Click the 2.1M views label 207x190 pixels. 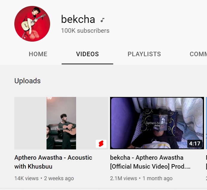[123, 178]
